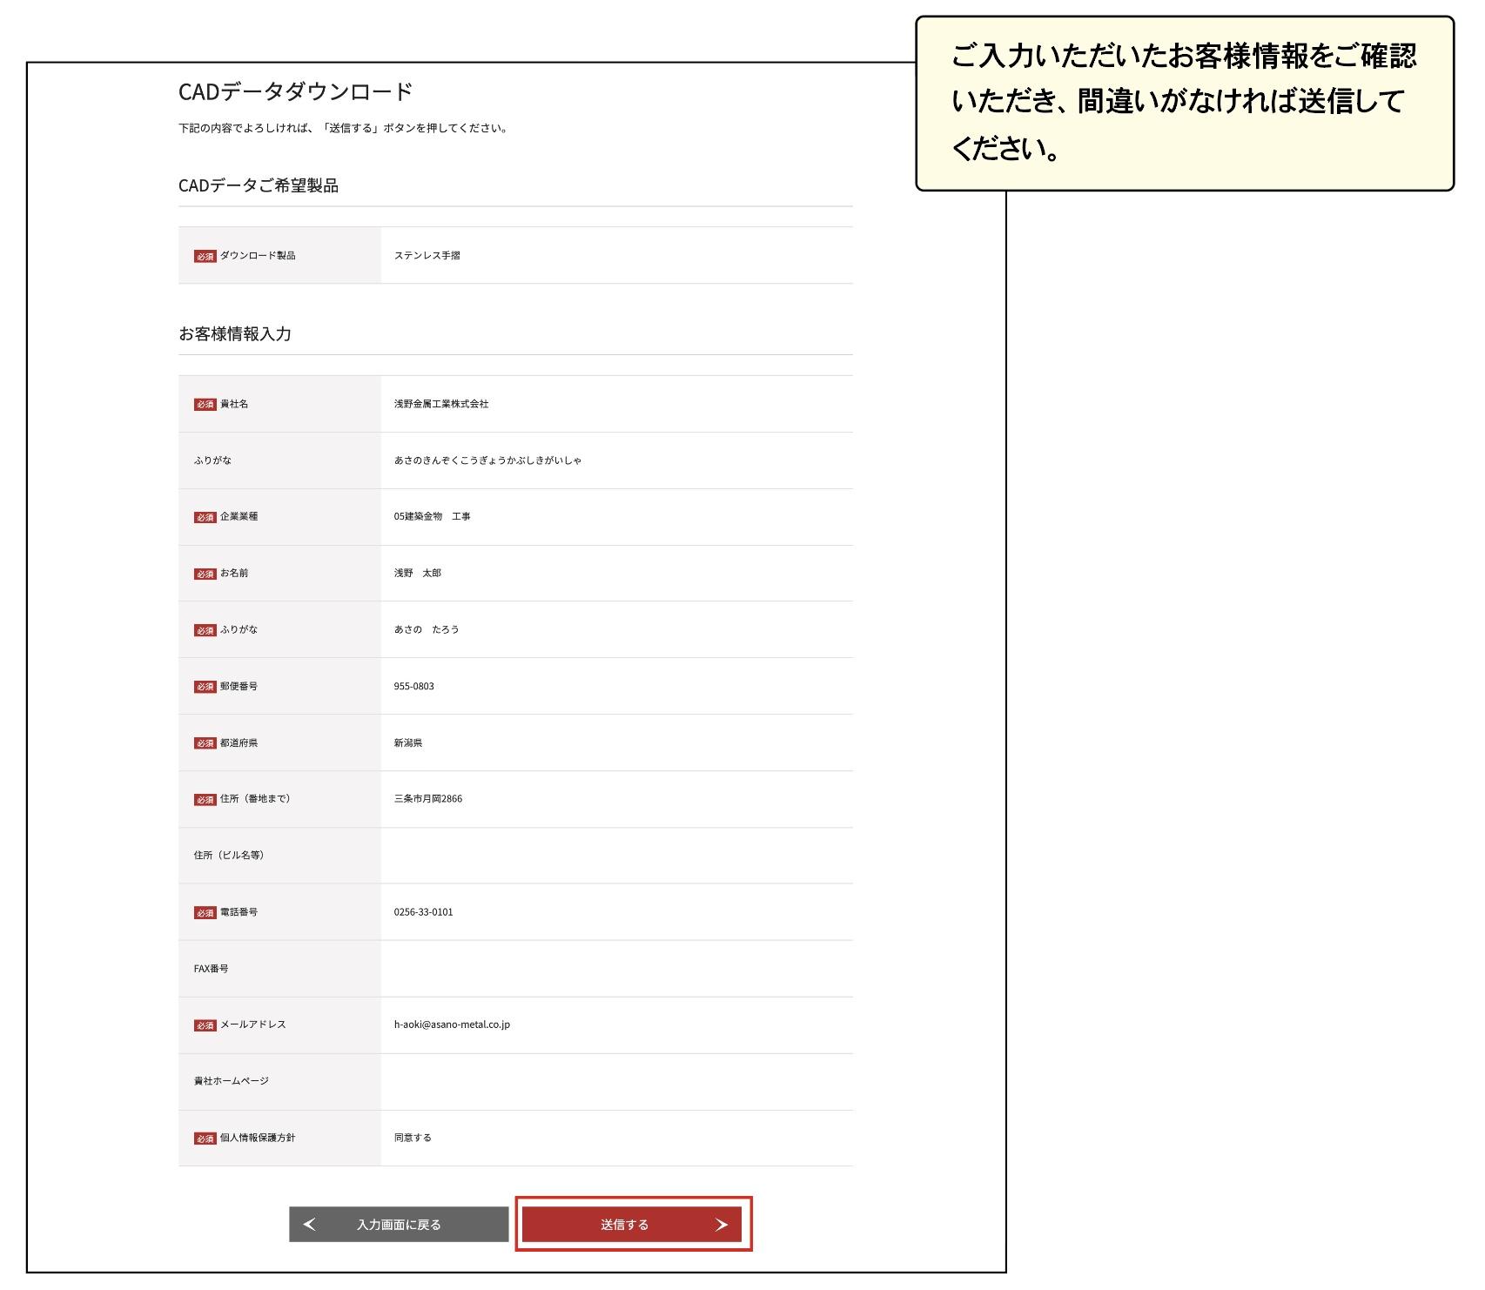Click email h-aoki@asano-metal.co.jp
Viewport: 1485px width, 1290px height.
click(x=452, y=1025)
